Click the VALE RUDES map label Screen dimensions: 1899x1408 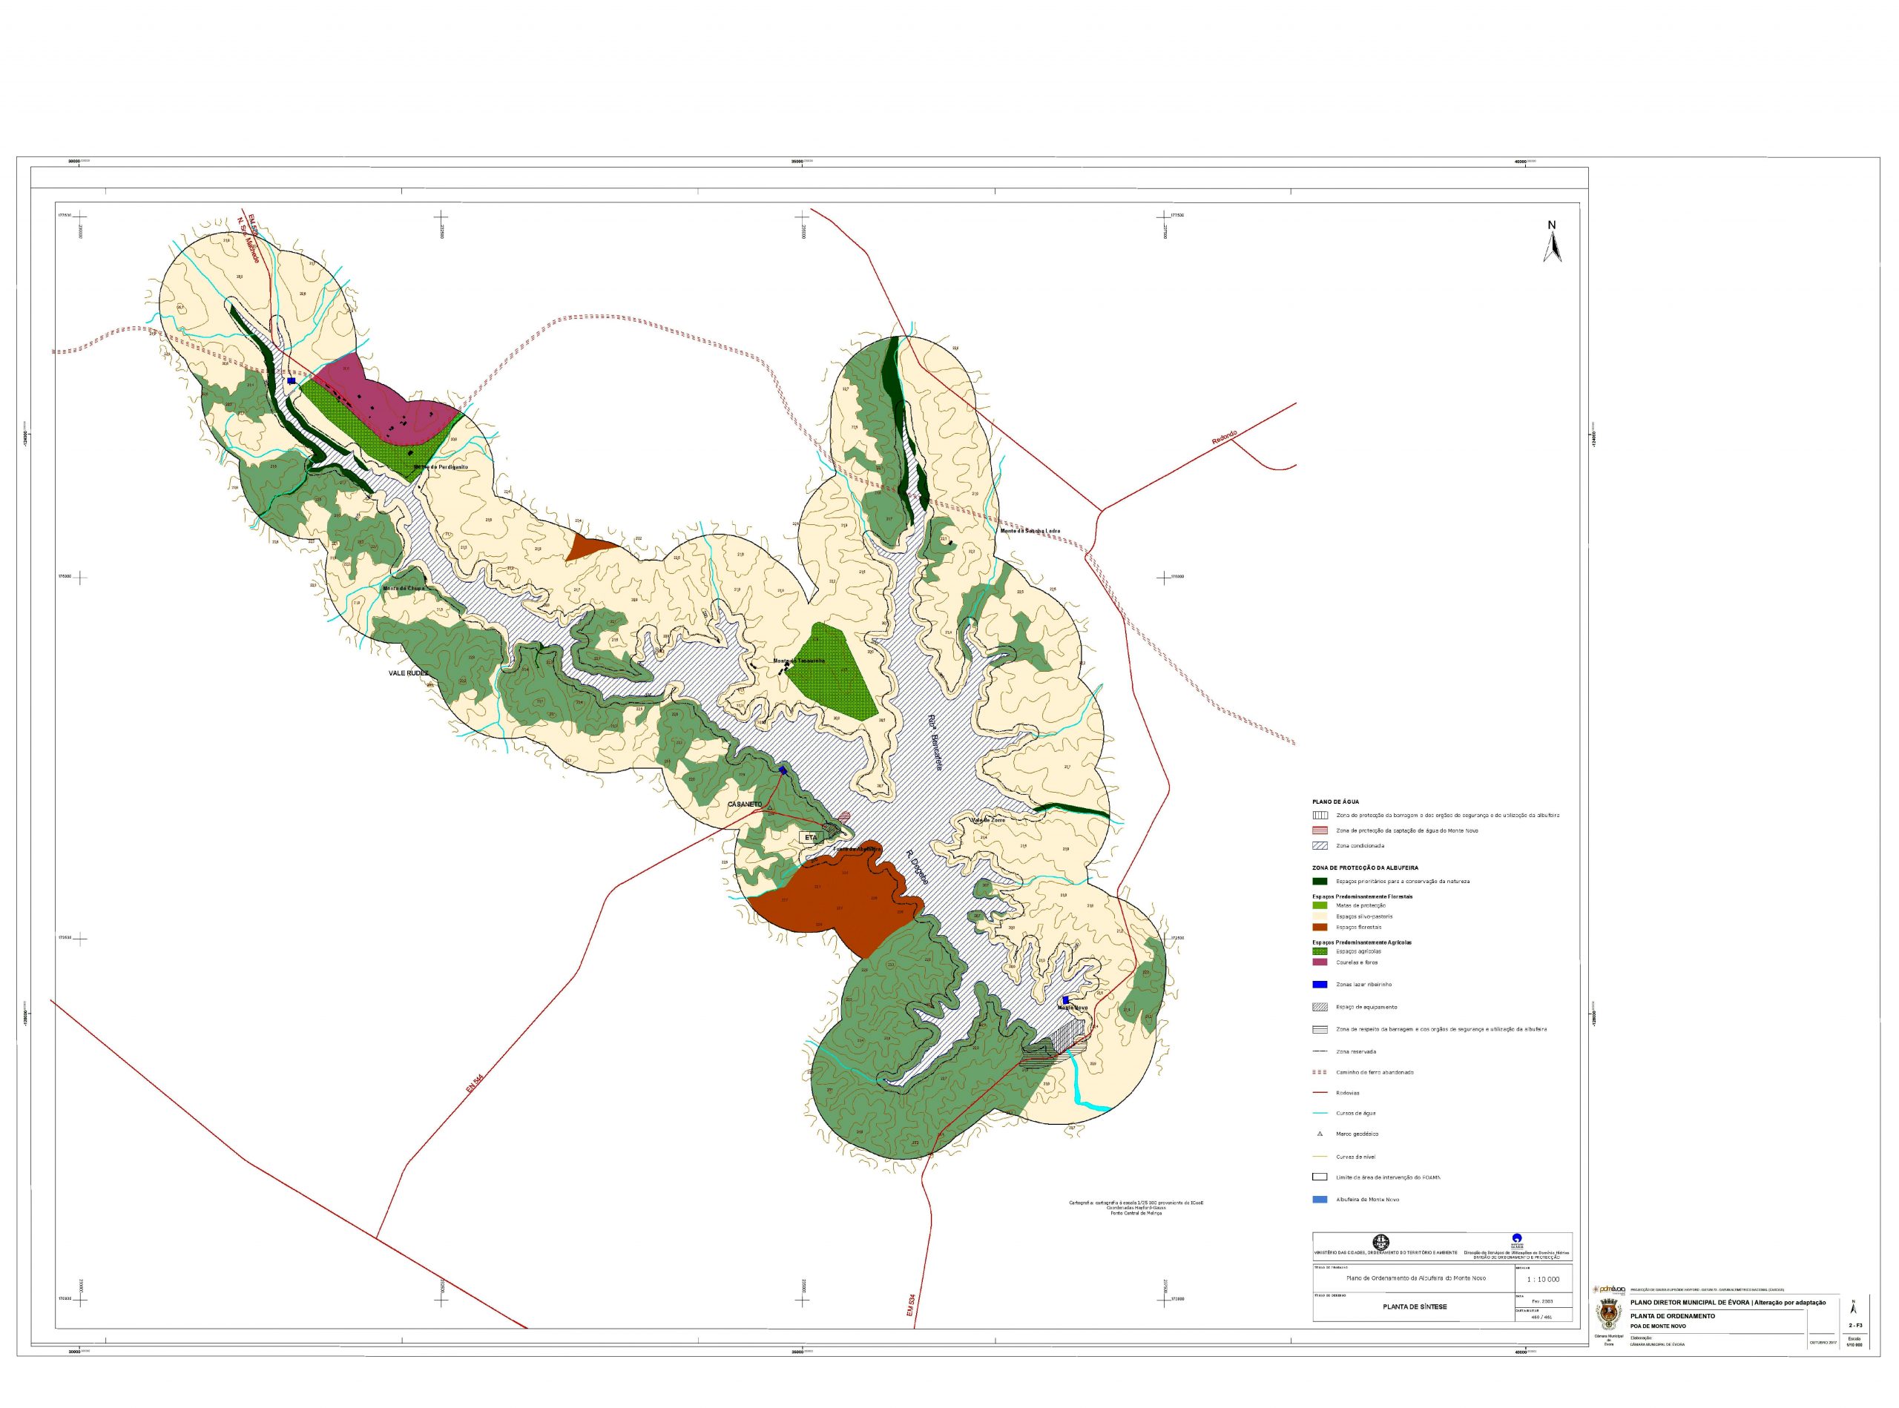(x=409, y=672)
